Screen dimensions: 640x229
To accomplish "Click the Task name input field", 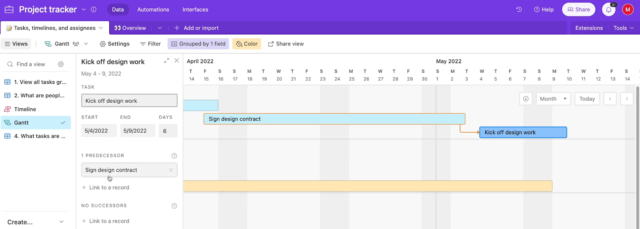I will tap(129, 101).
